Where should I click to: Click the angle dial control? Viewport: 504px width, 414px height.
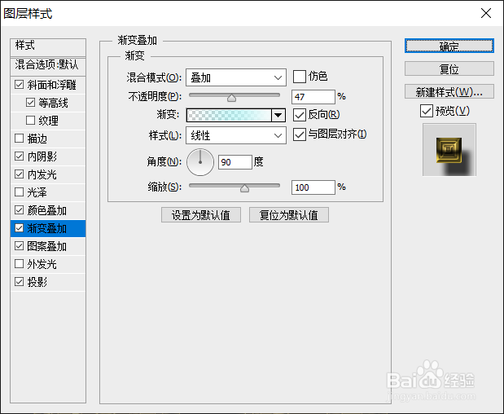[x=200, y=162]
